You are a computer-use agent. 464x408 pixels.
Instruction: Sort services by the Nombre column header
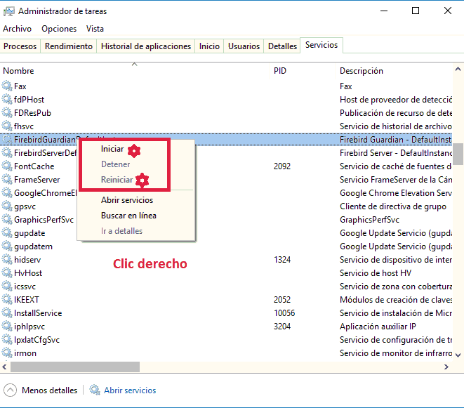click(x=18, y=71)
